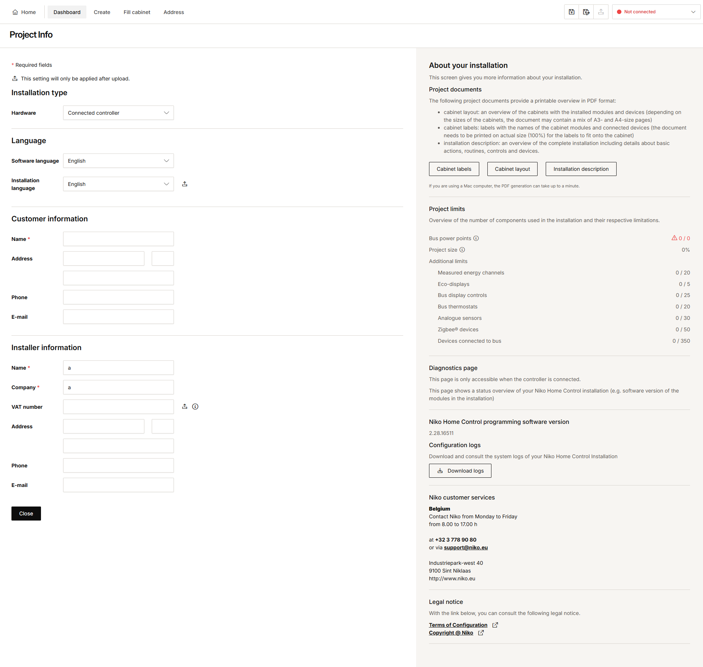Click the Home house icon

(x=15, y=12)
